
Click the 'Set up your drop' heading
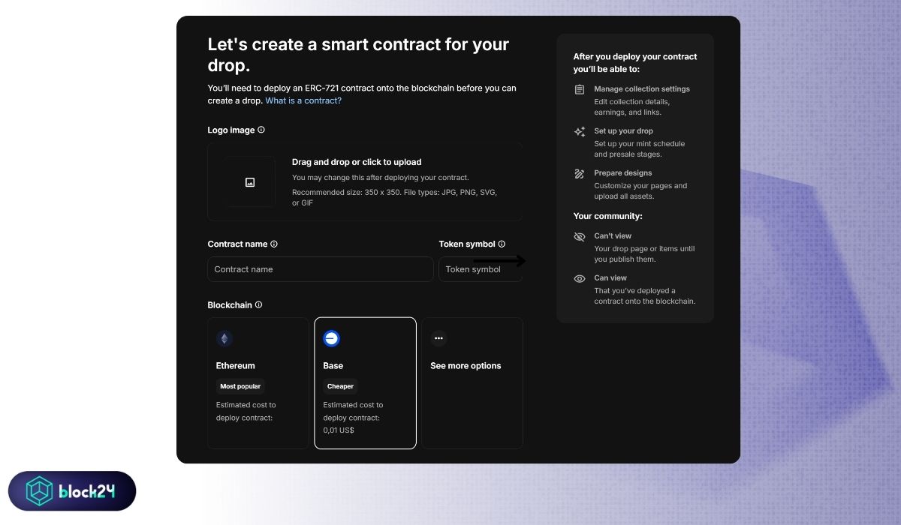624,131
